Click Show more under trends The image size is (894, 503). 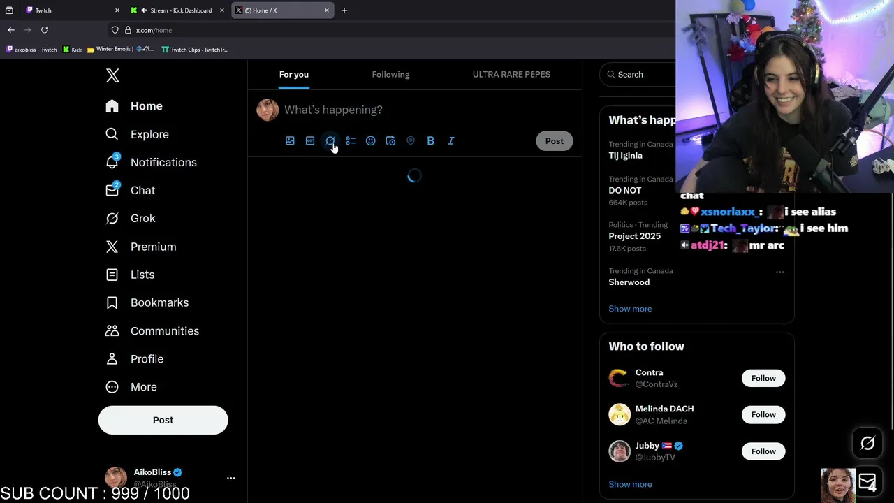[x=630, y=309]
